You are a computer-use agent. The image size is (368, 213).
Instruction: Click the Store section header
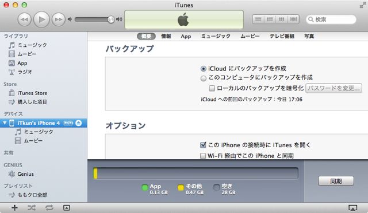coord(10,84)
